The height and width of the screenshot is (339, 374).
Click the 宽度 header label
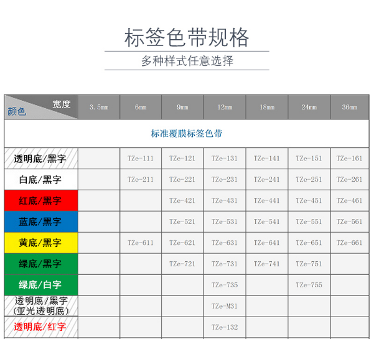[62, 104]
